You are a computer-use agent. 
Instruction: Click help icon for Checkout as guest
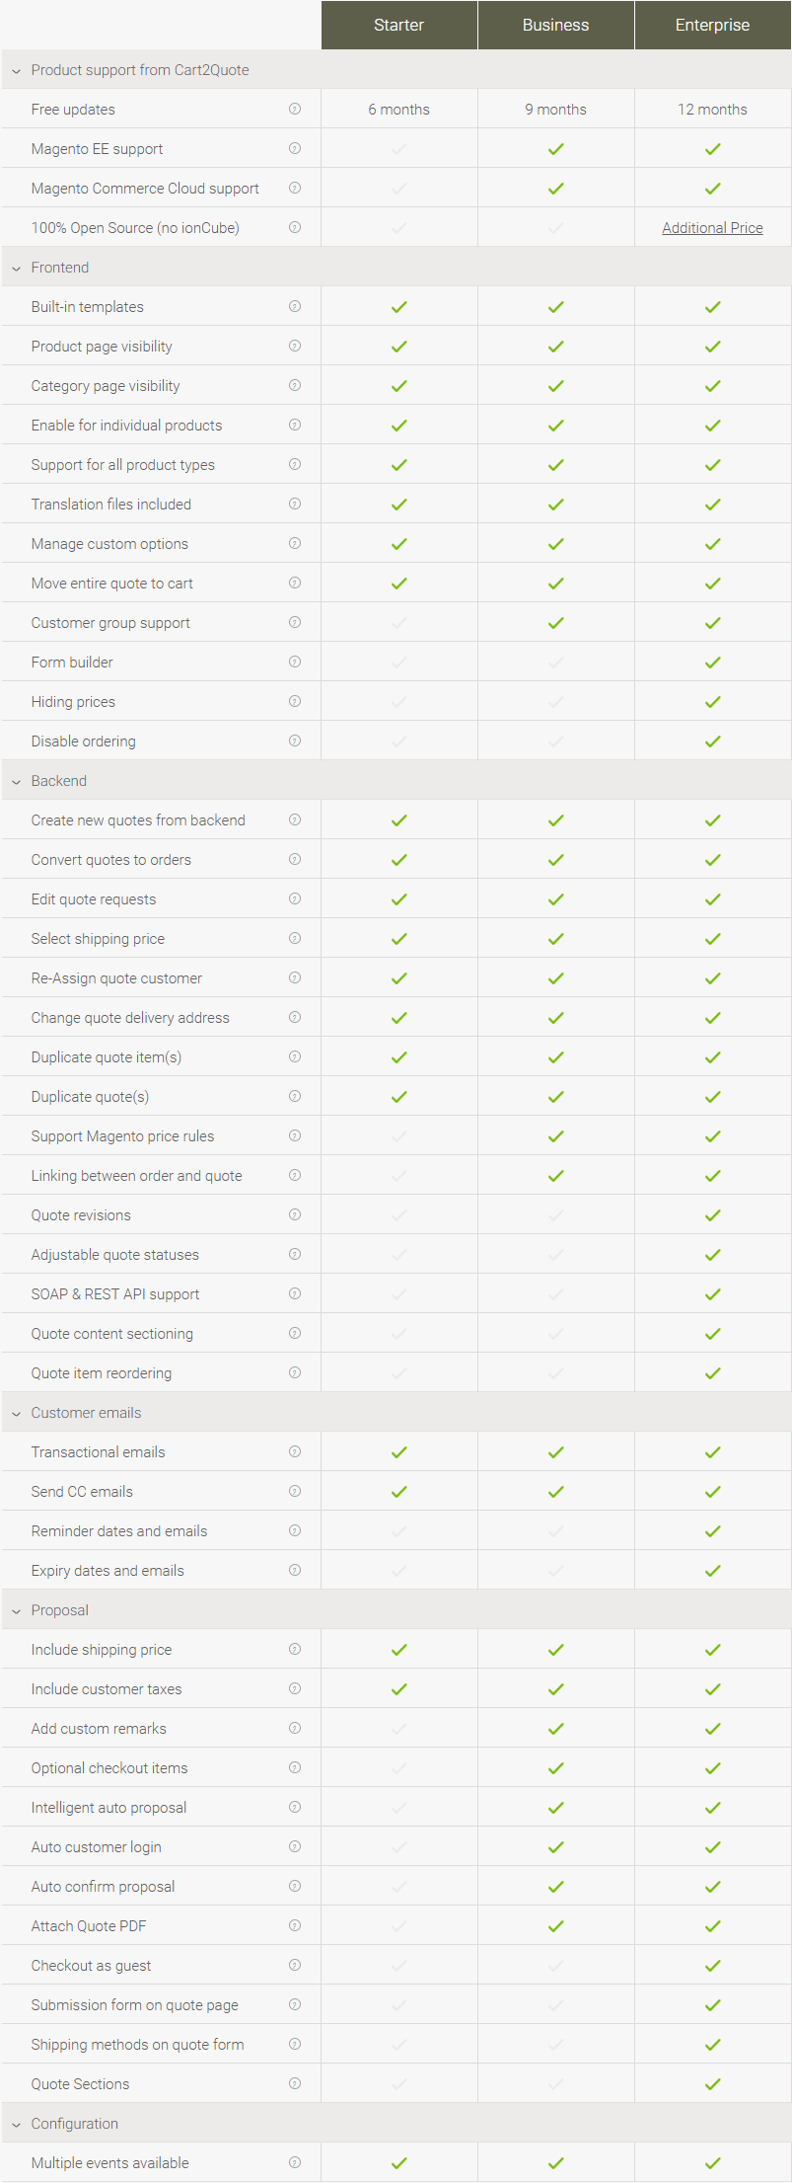point(295,1965)
